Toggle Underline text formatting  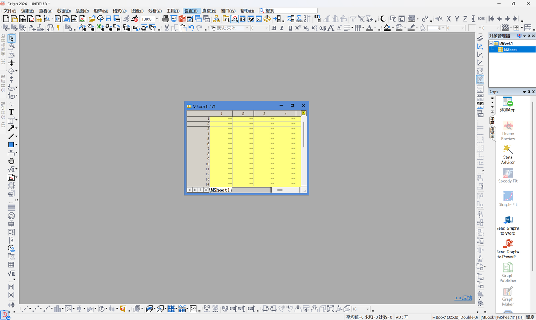tap(290, 28)
